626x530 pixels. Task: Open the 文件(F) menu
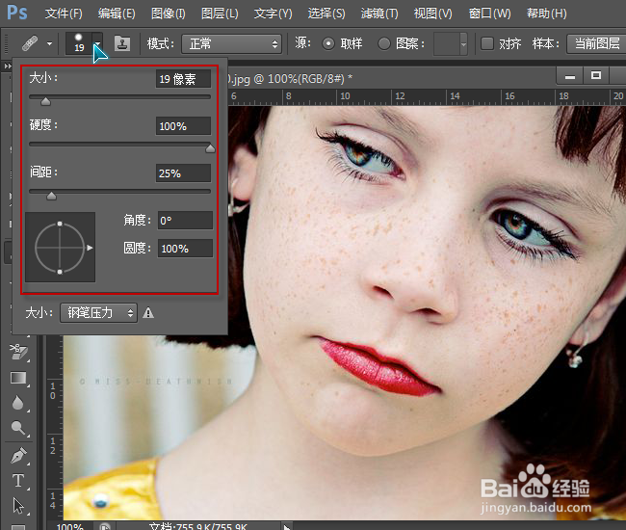pyautogui.click(x=64, y=14)
